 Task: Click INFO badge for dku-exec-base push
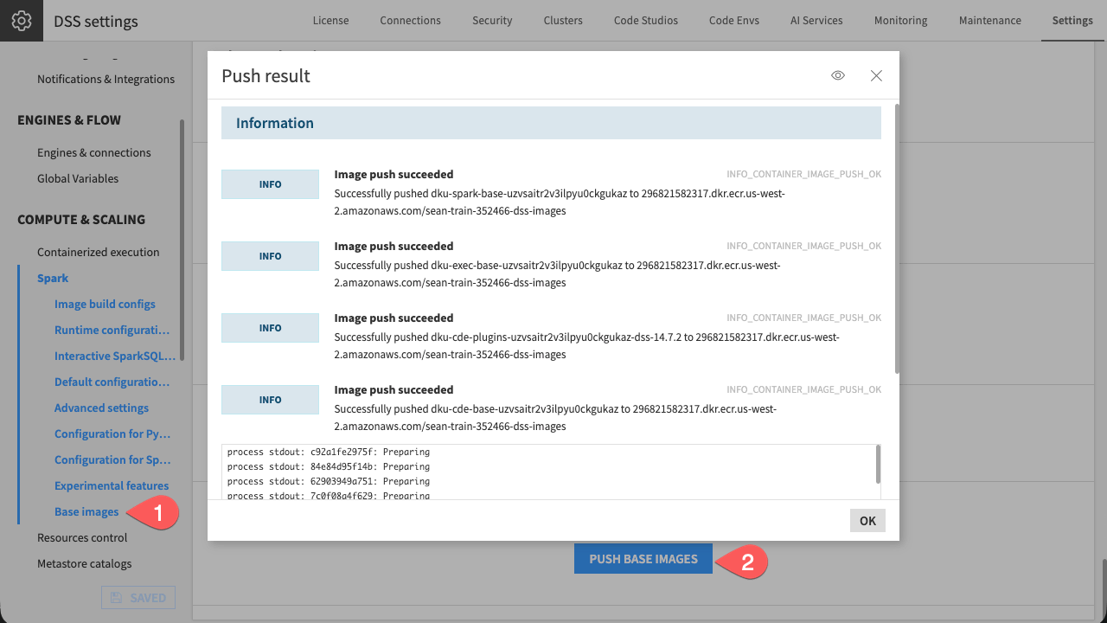(x=270, y=256)
